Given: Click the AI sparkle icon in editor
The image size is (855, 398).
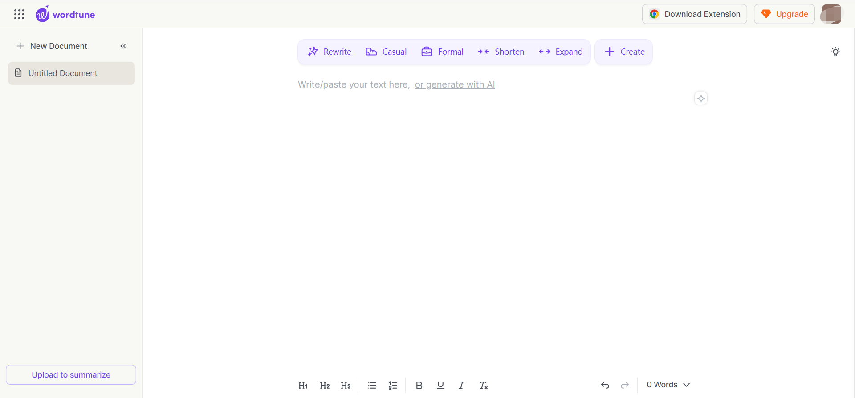Looking at the screenshot, I should (701, 98).
